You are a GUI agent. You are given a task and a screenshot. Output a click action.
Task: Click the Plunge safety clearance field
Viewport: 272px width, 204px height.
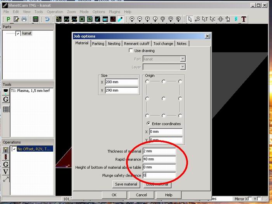pos(159,175)
